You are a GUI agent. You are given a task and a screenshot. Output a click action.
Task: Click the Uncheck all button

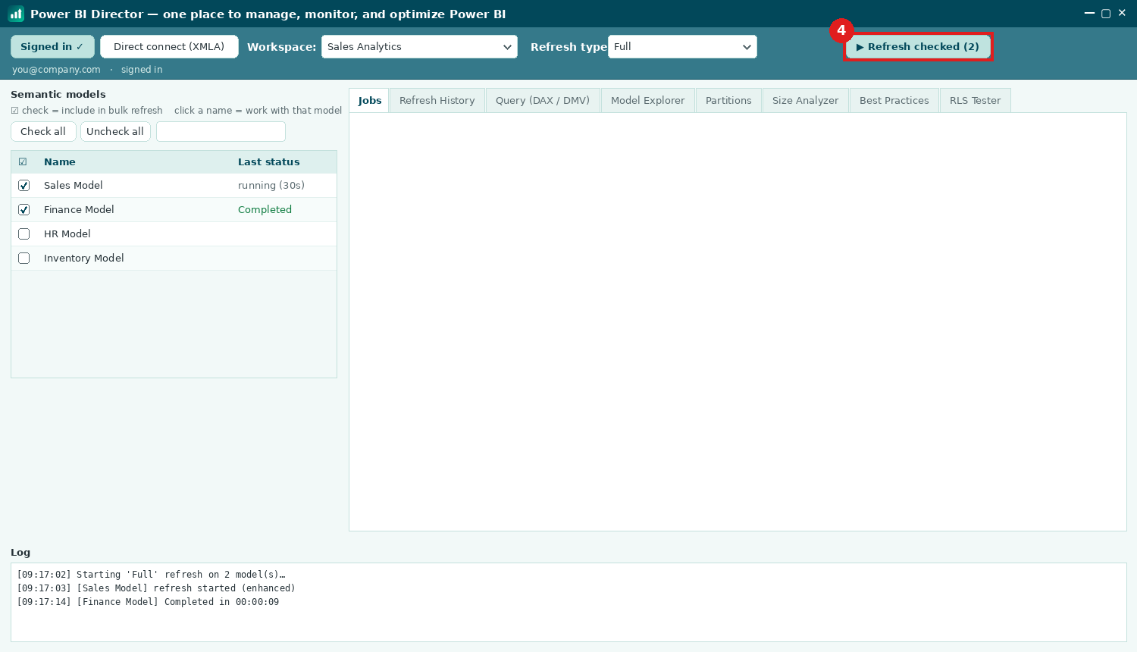[115, 131]
